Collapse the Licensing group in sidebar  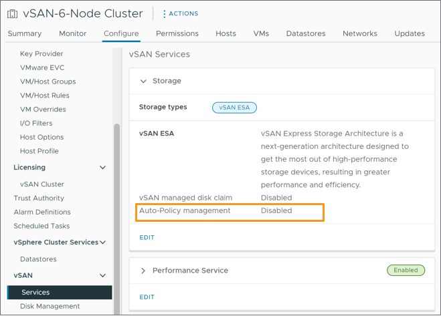pos(103,168)
